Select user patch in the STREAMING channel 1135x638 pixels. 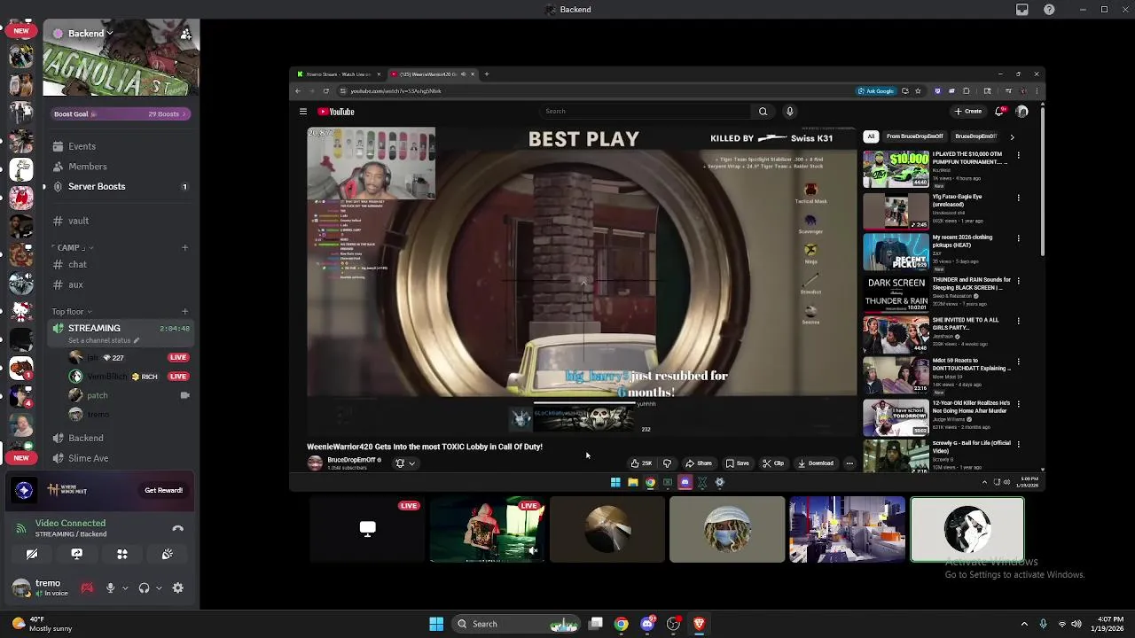click(129, 395)
